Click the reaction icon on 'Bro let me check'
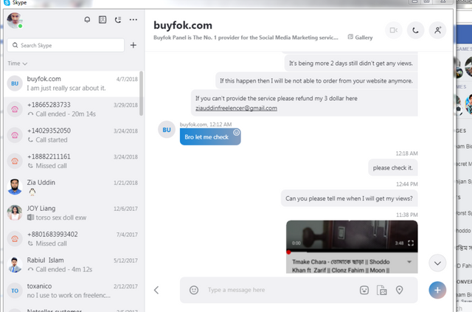 click(x=237, y=133)
